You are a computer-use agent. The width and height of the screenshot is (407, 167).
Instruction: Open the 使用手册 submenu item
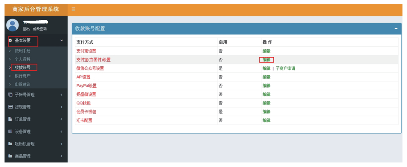point(23,51)
